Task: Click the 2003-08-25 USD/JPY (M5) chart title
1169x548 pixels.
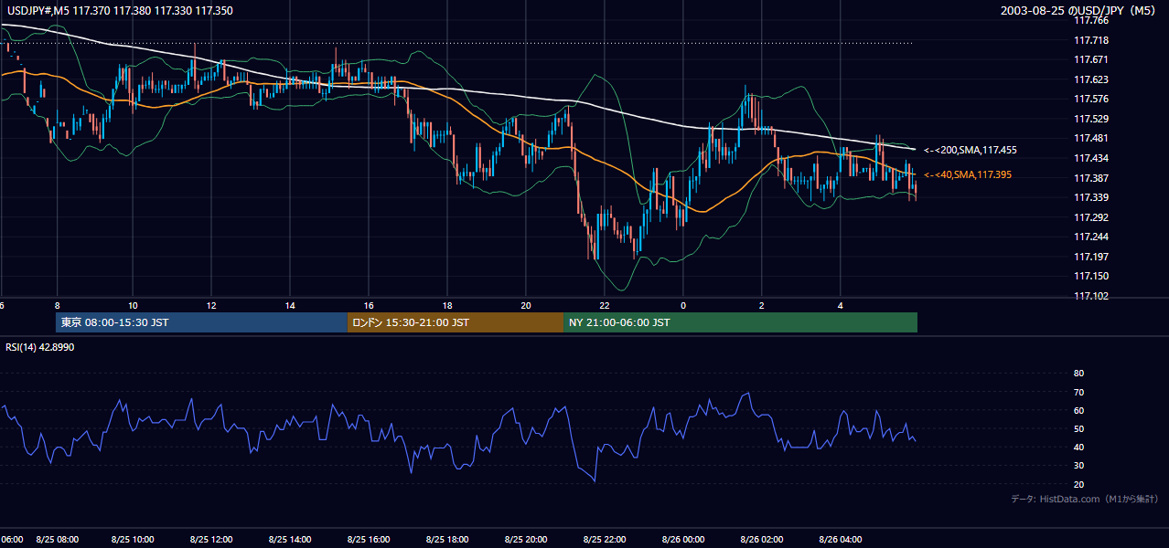Action: point(1079,10)
